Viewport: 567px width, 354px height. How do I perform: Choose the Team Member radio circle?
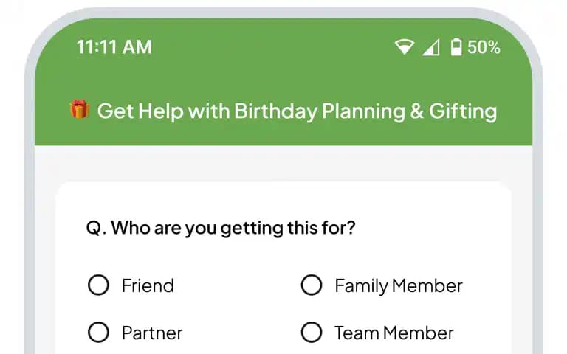[312, 332]
